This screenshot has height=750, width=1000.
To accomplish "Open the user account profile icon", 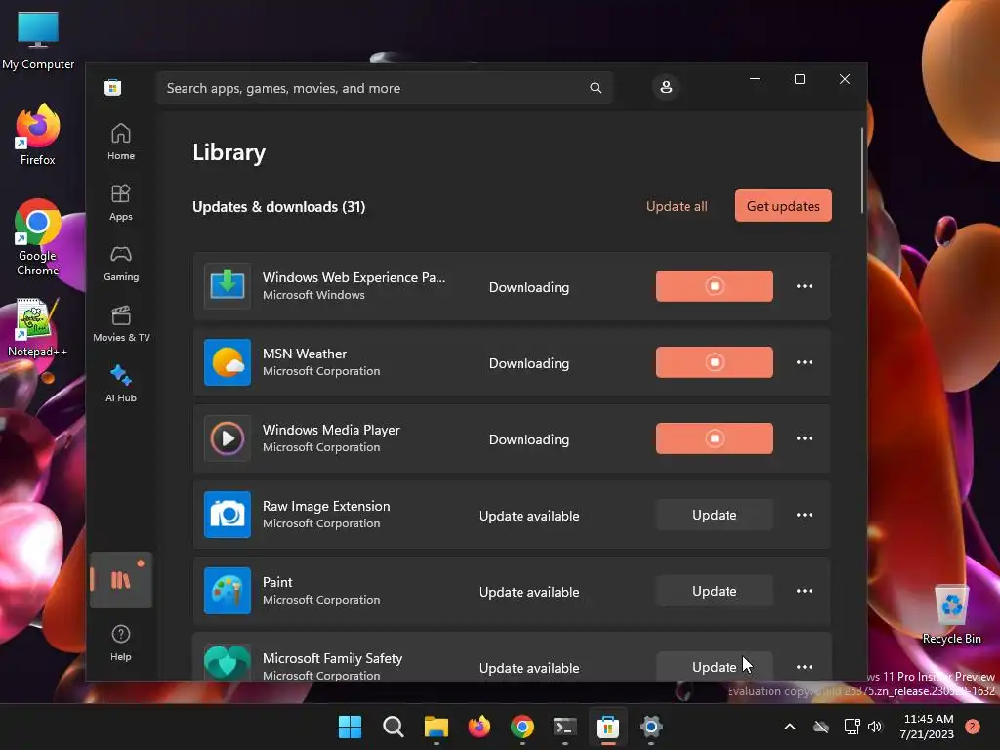I will (666, 87).
